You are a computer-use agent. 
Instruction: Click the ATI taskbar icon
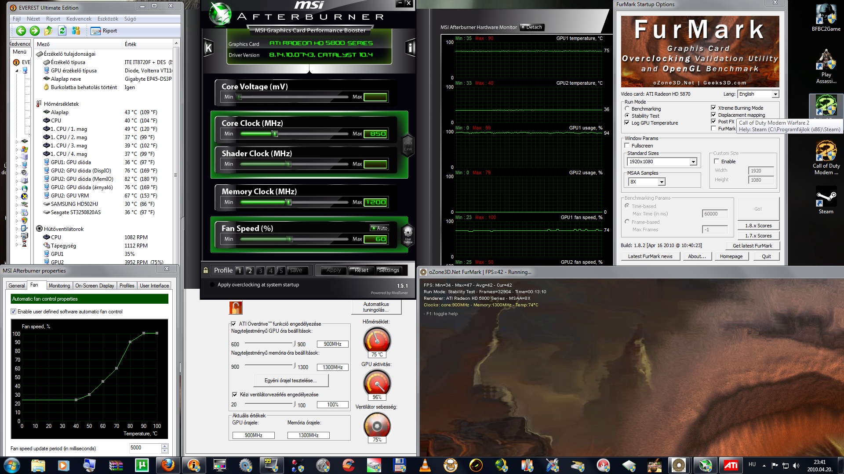click(731, 465)
